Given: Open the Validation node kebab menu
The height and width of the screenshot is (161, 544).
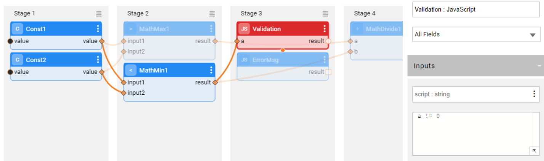Looking at the screenshot, I should 325,29.
